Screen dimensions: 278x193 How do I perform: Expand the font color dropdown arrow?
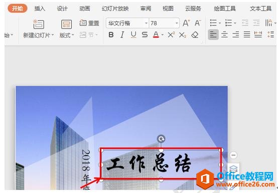coord(163,35)
